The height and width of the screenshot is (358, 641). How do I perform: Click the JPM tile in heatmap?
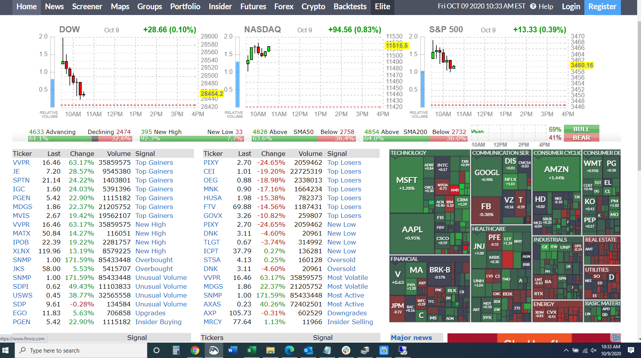(397, 308)
